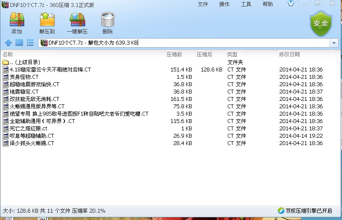Screen dimensions: 342x220
Task: Click the 解压到 (Extract to) icon
Action: [47, 19]
